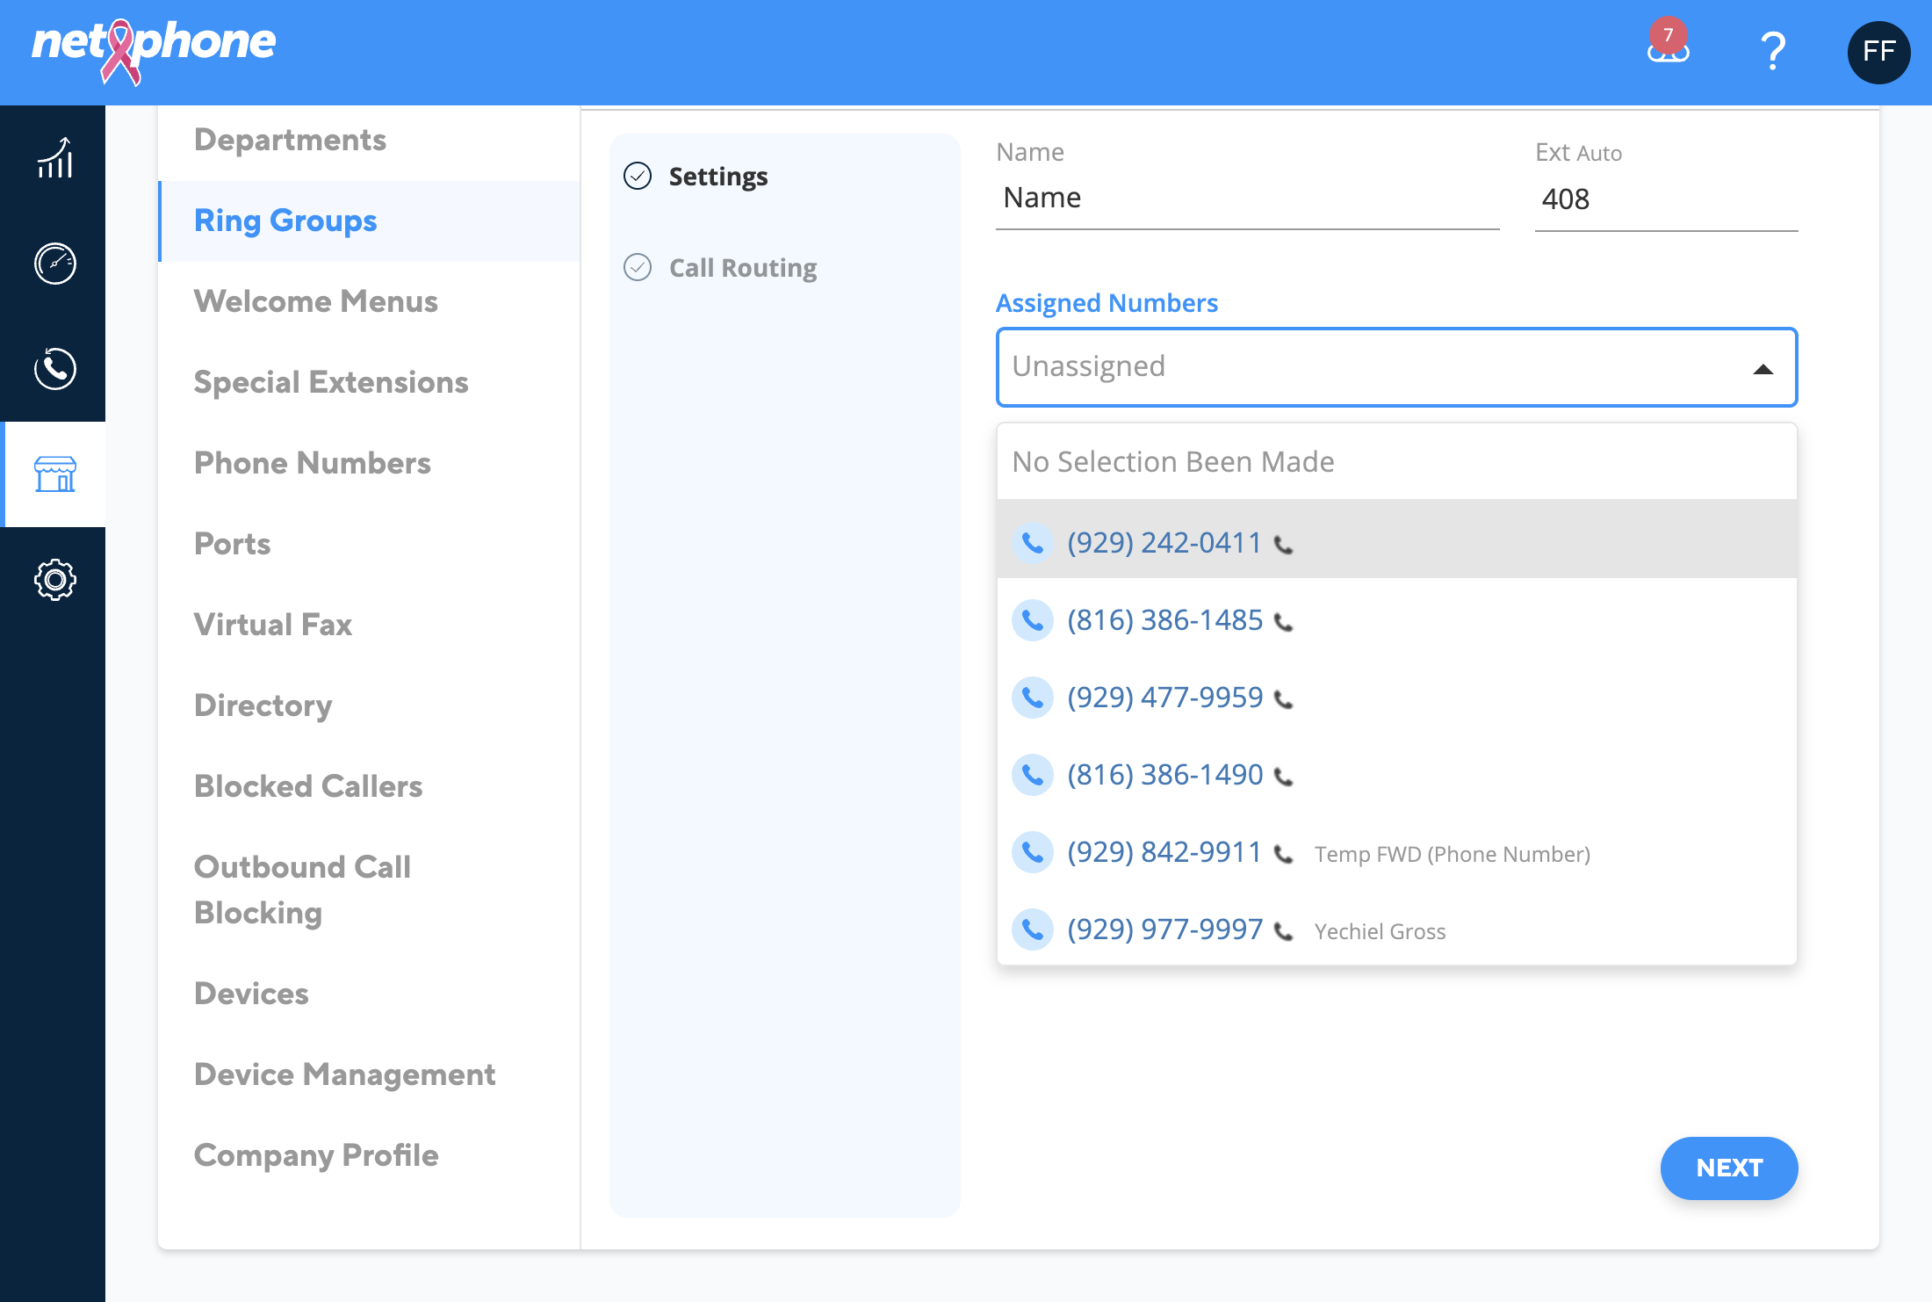Select number (929) 242-0411 from list
The image size is (1932, 1302).
coord(1396,539)
